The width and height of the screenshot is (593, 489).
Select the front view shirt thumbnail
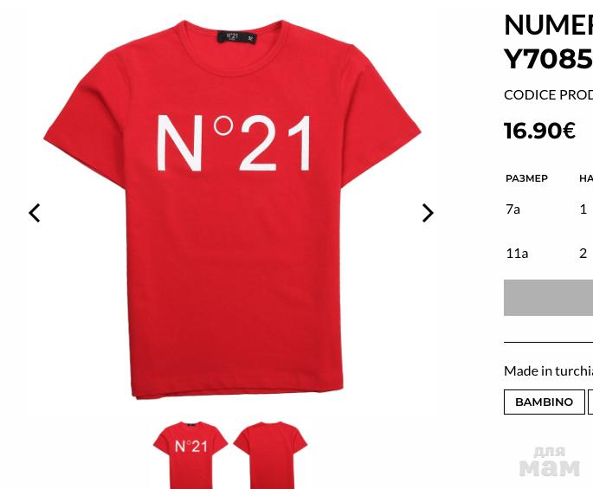coord(190,455)
